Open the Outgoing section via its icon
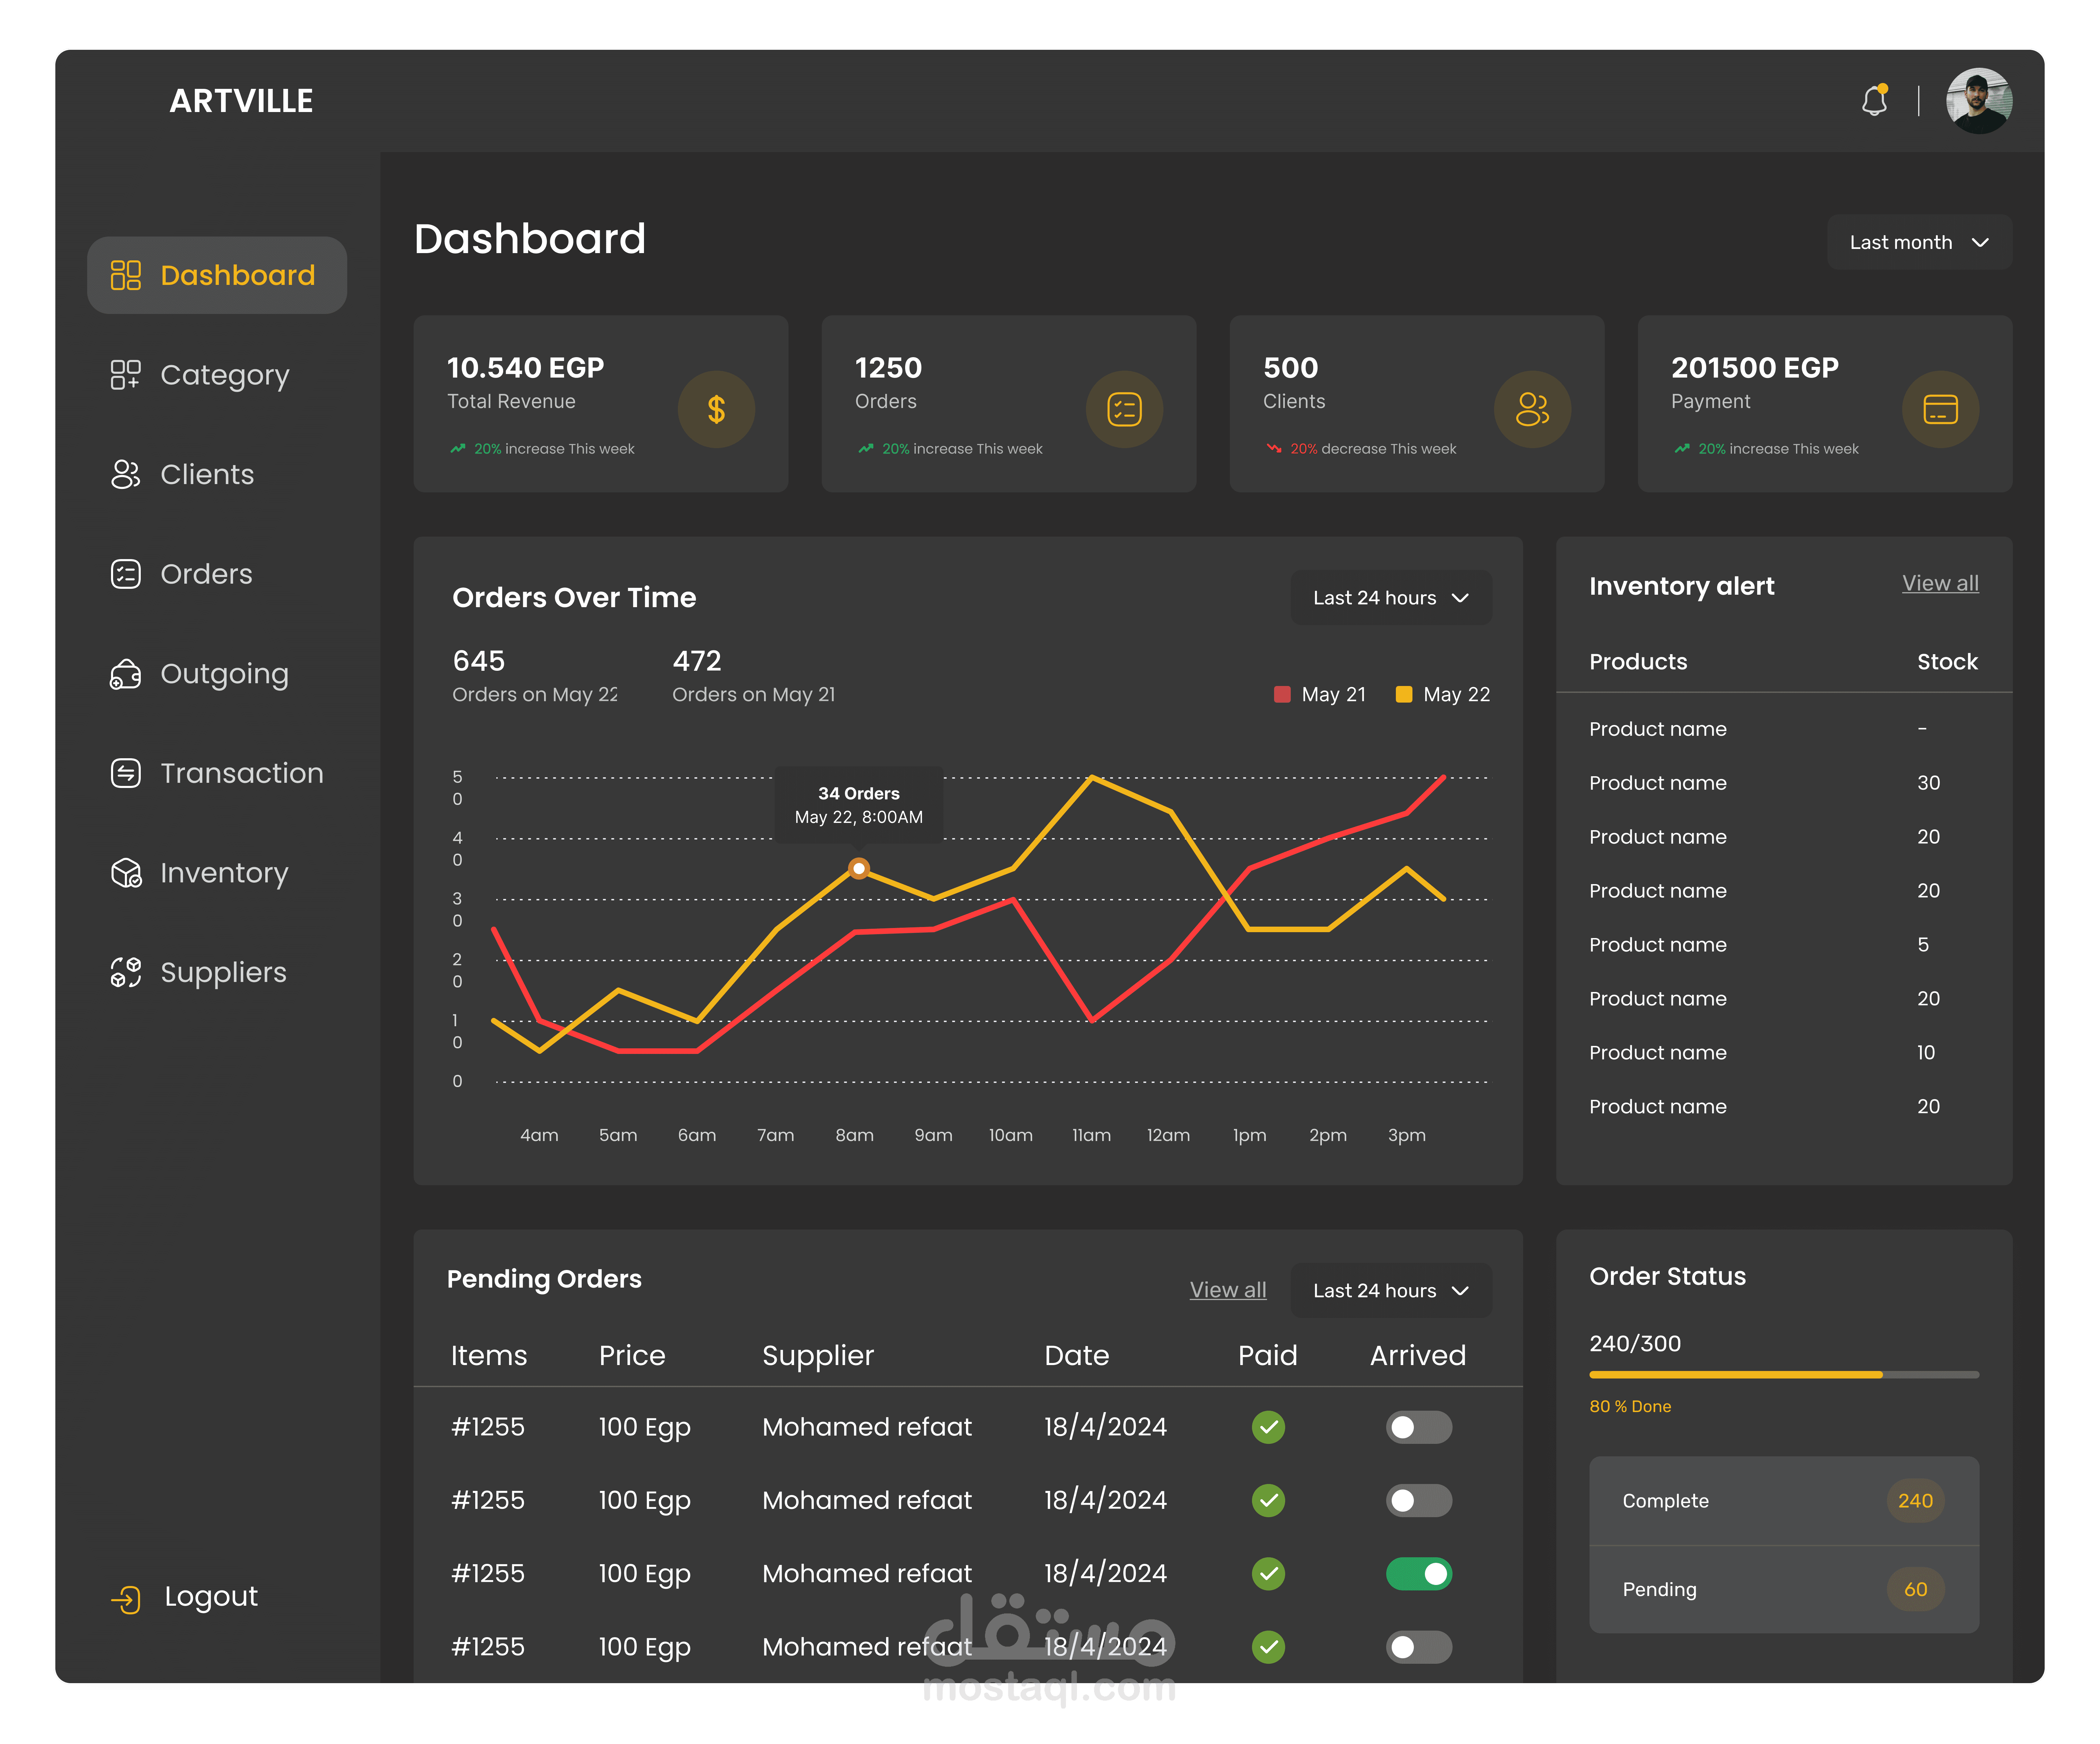Screen dimensions: 2100x1744 tap(126, 673)
